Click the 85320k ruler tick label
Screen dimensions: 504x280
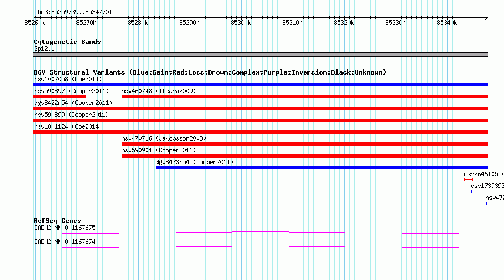click(344, 23)
